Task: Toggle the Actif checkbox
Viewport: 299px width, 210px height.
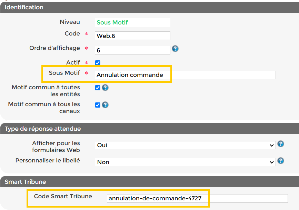Action: pyautogui.click(x=98, y=63)
